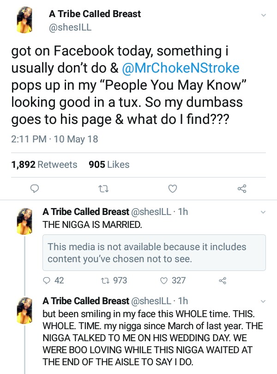Viewport: 277px width, 374px height.
Task: Retweet the main Facebook tweet
Action: 103,188
